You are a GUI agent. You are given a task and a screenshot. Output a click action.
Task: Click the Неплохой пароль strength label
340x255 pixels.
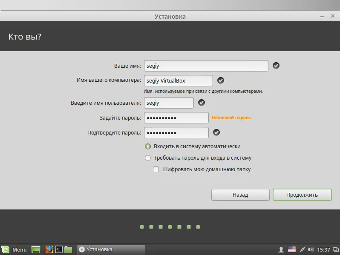pos(231,117)
